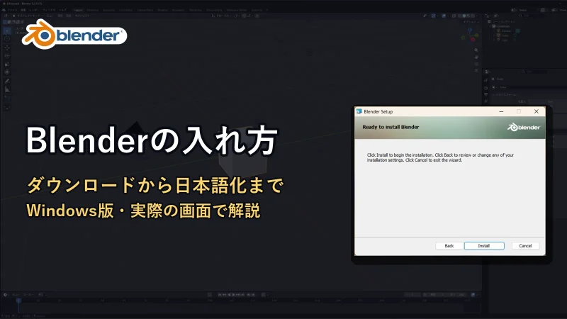Click the outliner search field
The height and width of the screenshot is (319, 567).
[532, 16]
